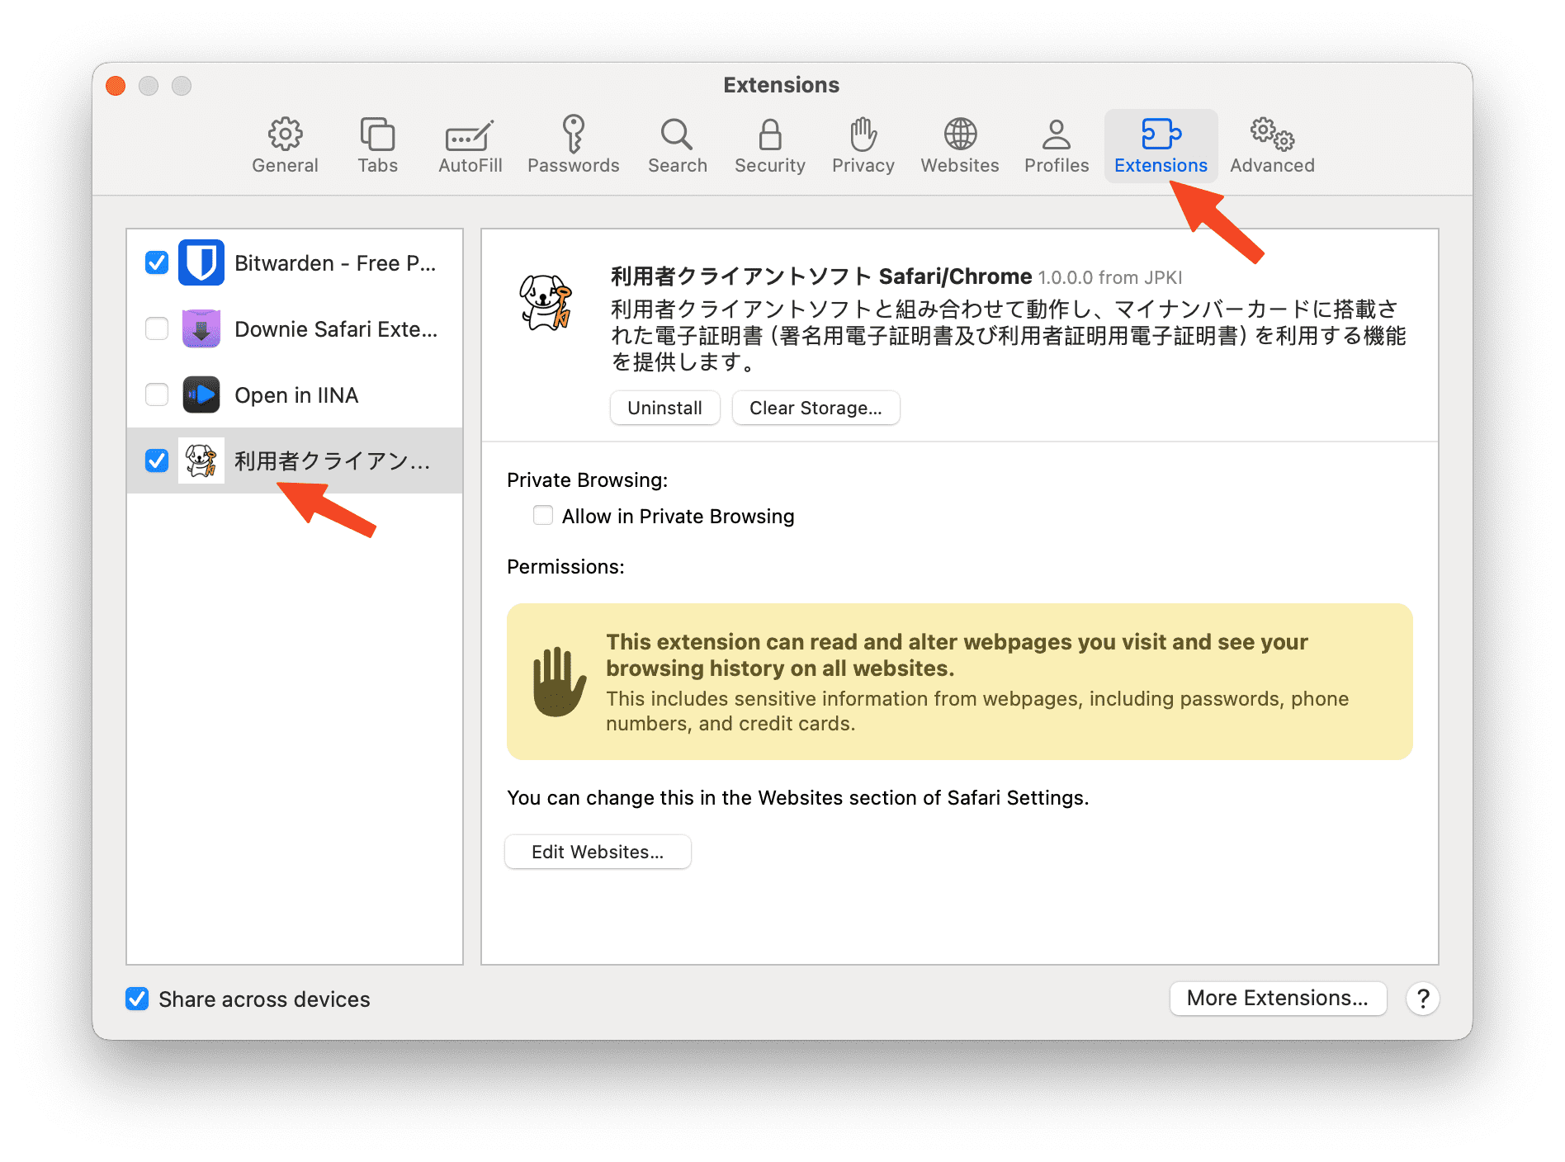Open Security padlock settings
Image resolution: width=1565 pixels, height=1162 pixels.
(x=769, y=145)
